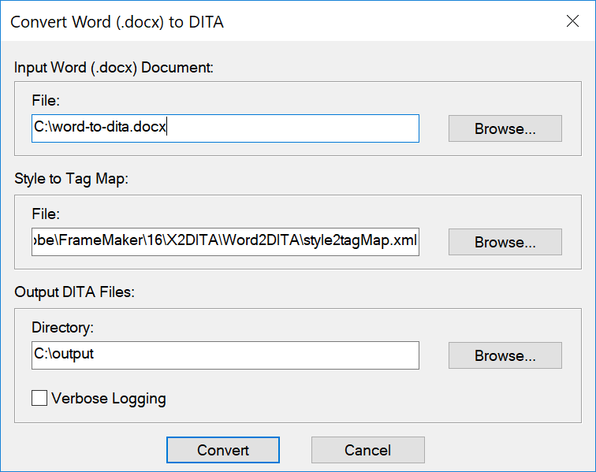
Task: Click the Style to Tag Map file field
Action: [x=225, y=242]
